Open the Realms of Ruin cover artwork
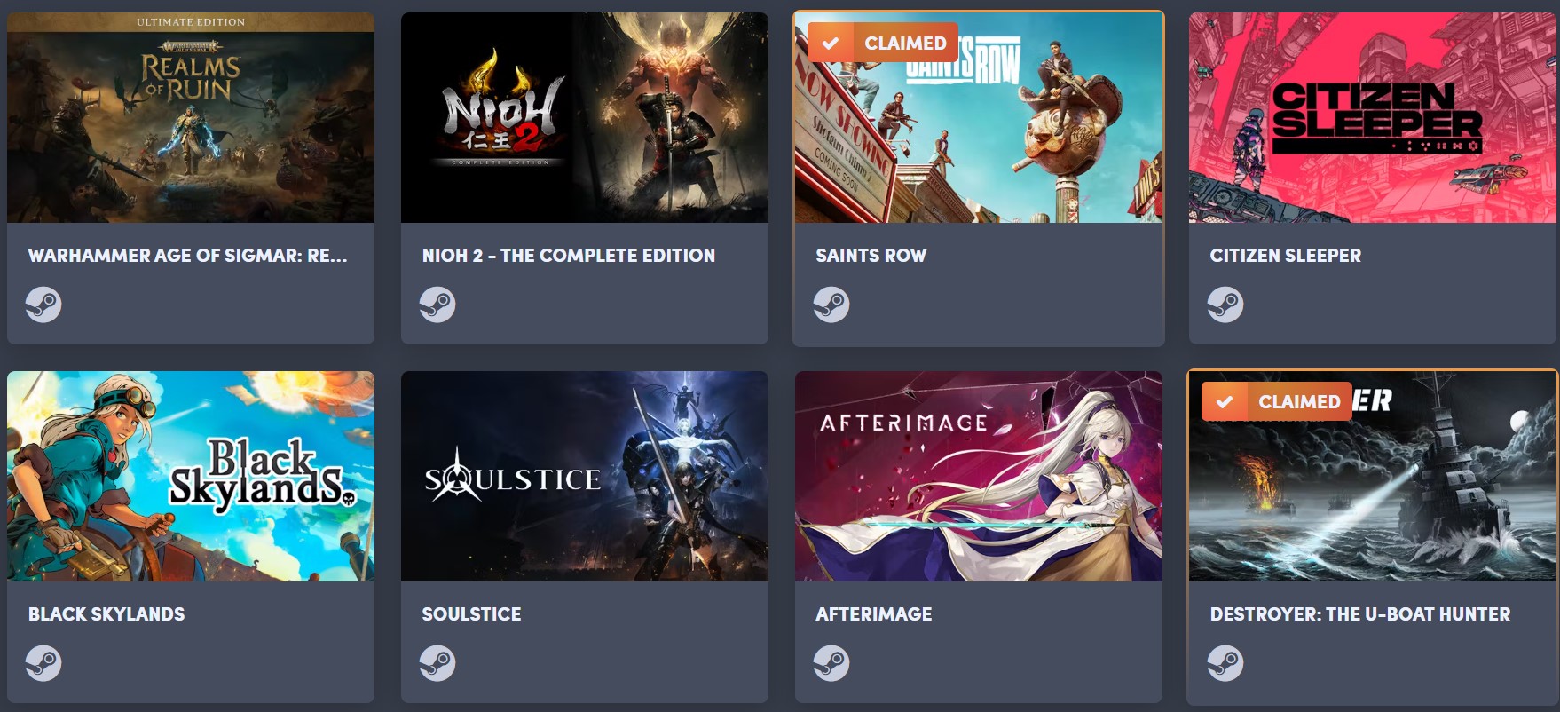 point(191,117)
